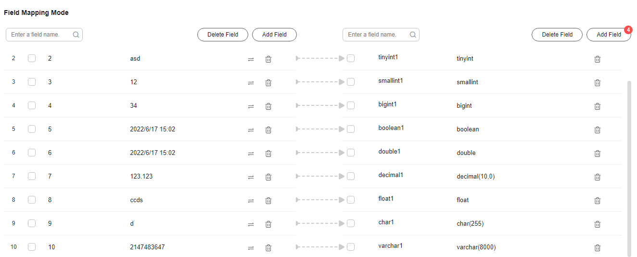637x257 pixels.
Task: Click left Delete Field button
Action: 223,35
